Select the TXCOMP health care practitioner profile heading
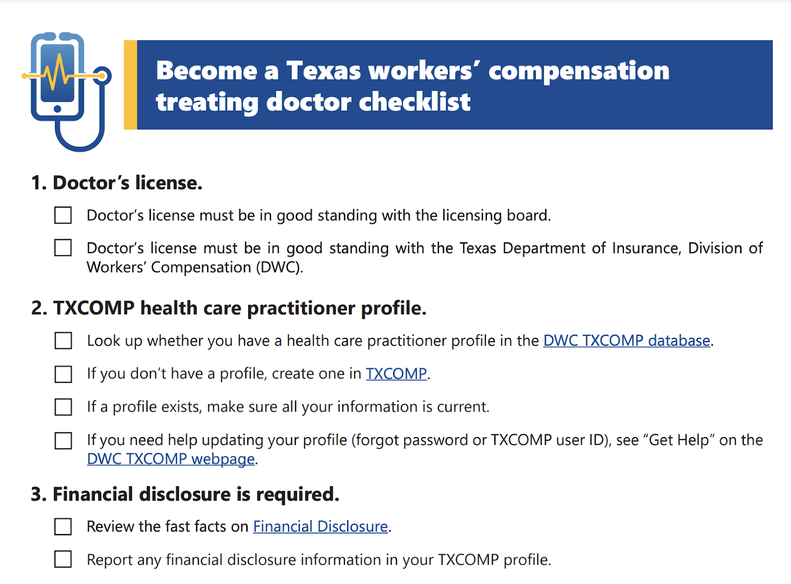 pos(228,308)
